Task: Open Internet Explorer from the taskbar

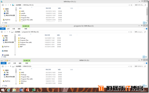Action: (8, 90)
